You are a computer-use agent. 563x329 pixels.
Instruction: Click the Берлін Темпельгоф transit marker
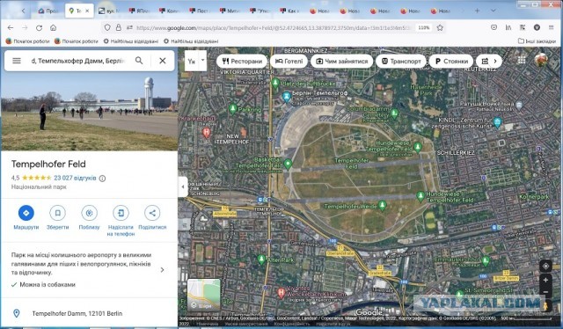[x=287, y=97]
